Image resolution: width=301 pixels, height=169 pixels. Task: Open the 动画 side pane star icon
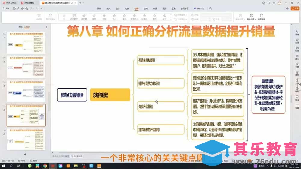click(297, 41)
